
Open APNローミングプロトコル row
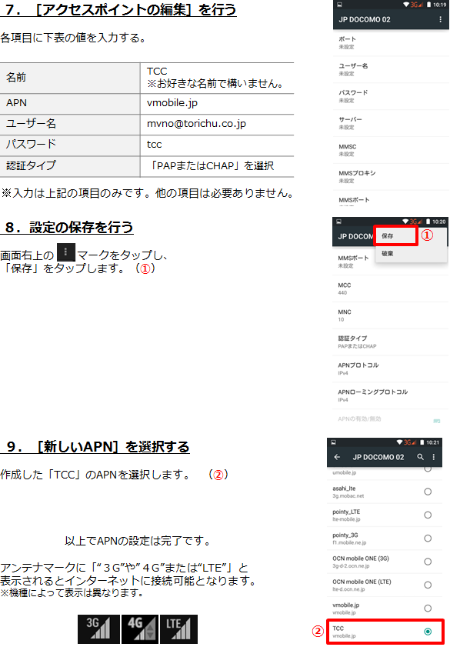point(390,395)
